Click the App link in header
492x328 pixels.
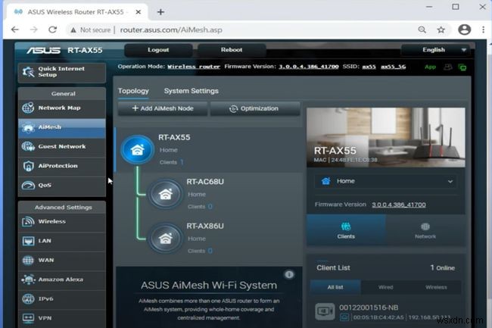[430, 67]
